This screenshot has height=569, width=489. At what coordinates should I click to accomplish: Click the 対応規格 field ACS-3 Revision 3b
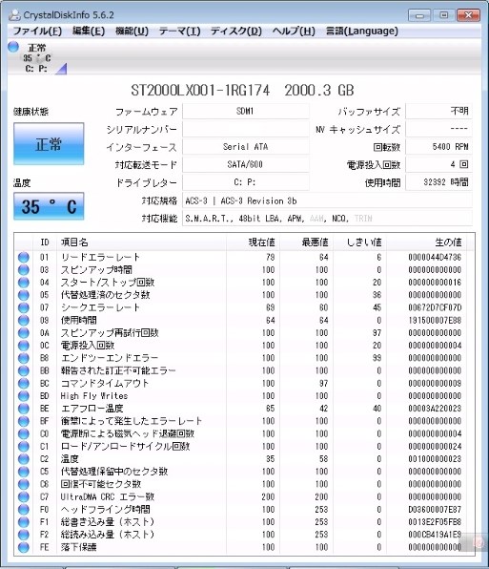[x=327, y=200]
